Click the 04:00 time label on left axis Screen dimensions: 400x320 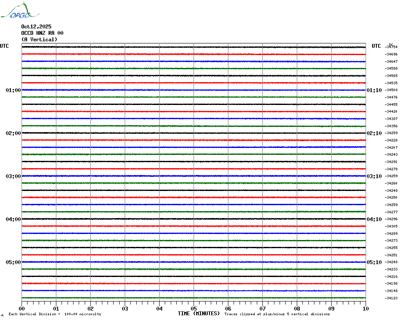coord(13,219)
